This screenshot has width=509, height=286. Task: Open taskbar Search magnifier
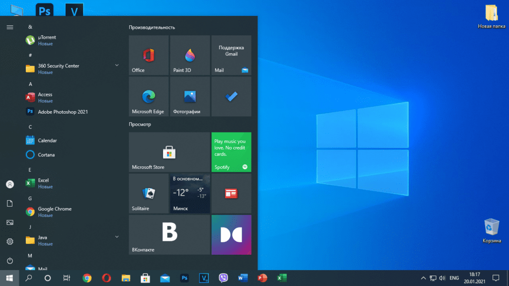tap(28, 278)
